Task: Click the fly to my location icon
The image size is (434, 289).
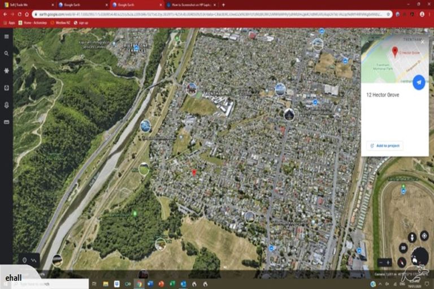Action: [424, 235]
